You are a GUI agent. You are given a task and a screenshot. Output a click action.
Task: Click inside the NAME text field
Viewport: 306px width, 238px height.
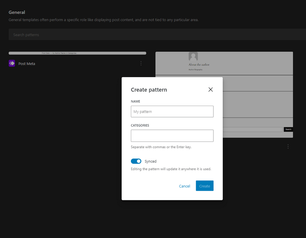(x=172, y=111)
